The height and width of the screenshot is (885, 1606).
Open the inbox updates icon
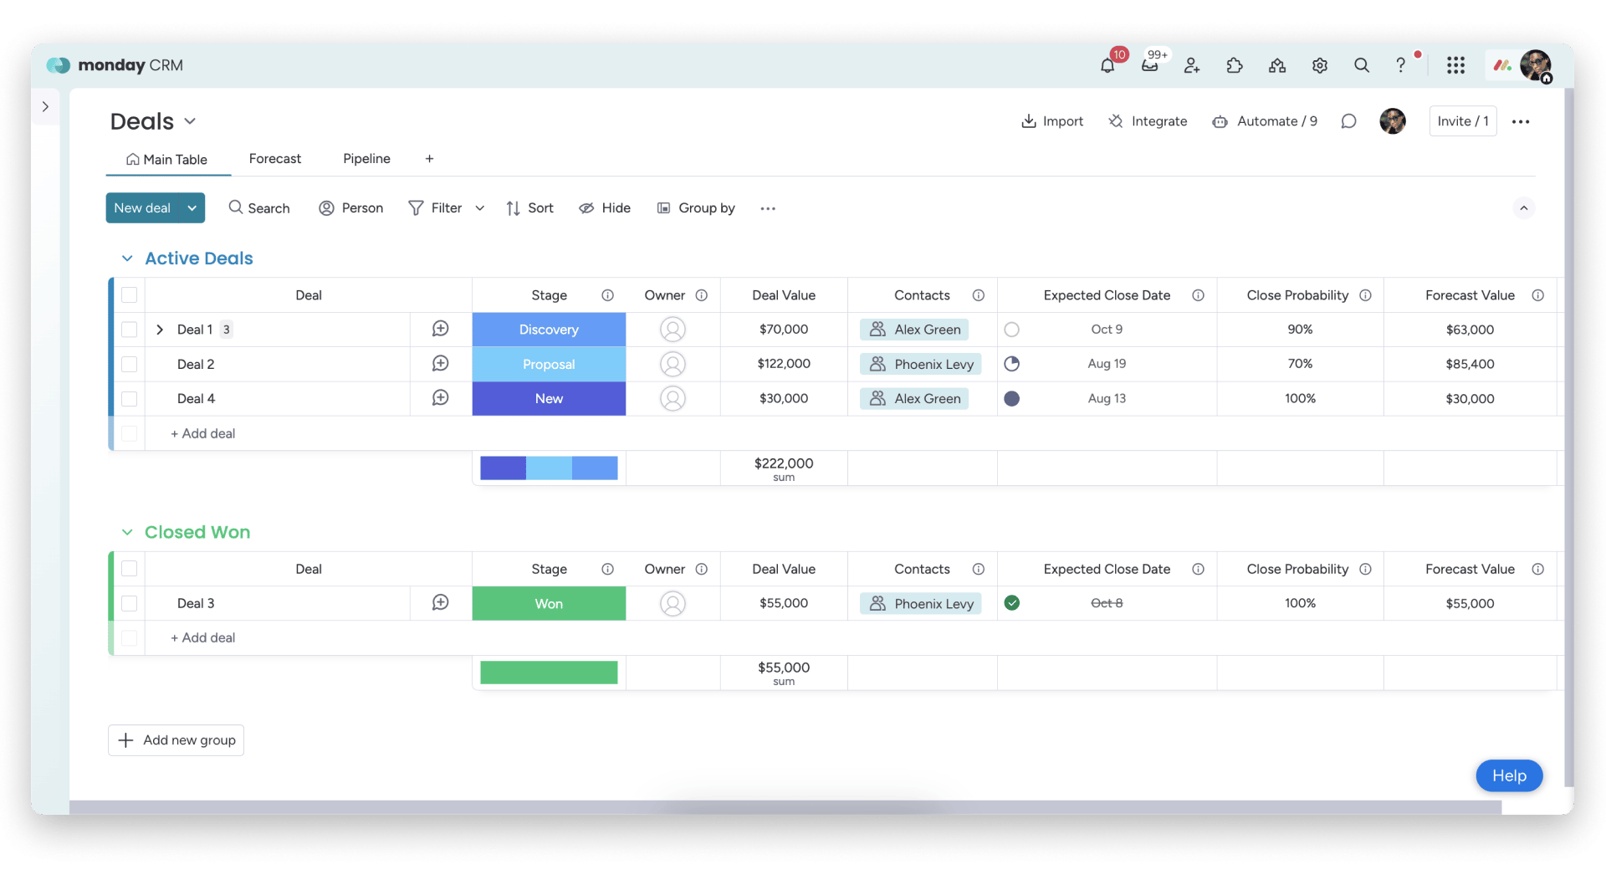point(1150,65)
